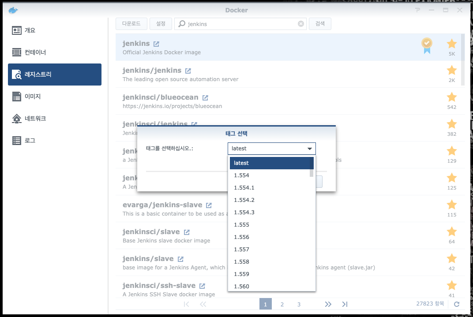Viewport: 473px width, 317px height.
Task: Open the 컨테이너 container section
Action: pyautogui.click(x=55, y=52)
